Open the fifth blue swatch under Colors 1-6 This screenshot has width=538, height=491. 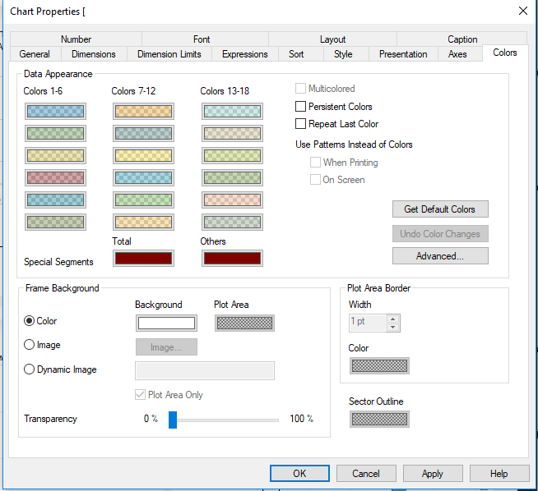(x=55, y=200)
